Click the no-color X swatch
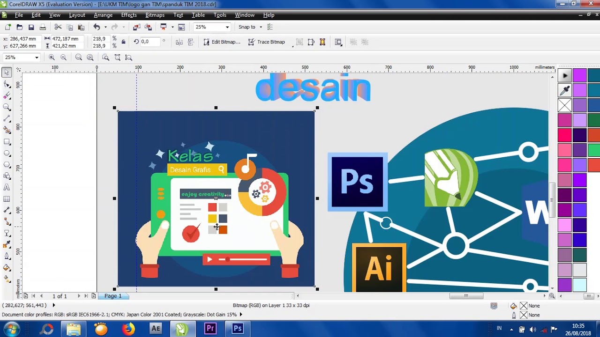600x337 pixels. [565, 105]
